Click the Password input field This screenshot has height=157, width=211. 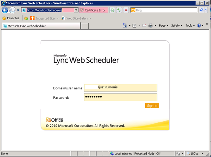(x=121, y=97)
